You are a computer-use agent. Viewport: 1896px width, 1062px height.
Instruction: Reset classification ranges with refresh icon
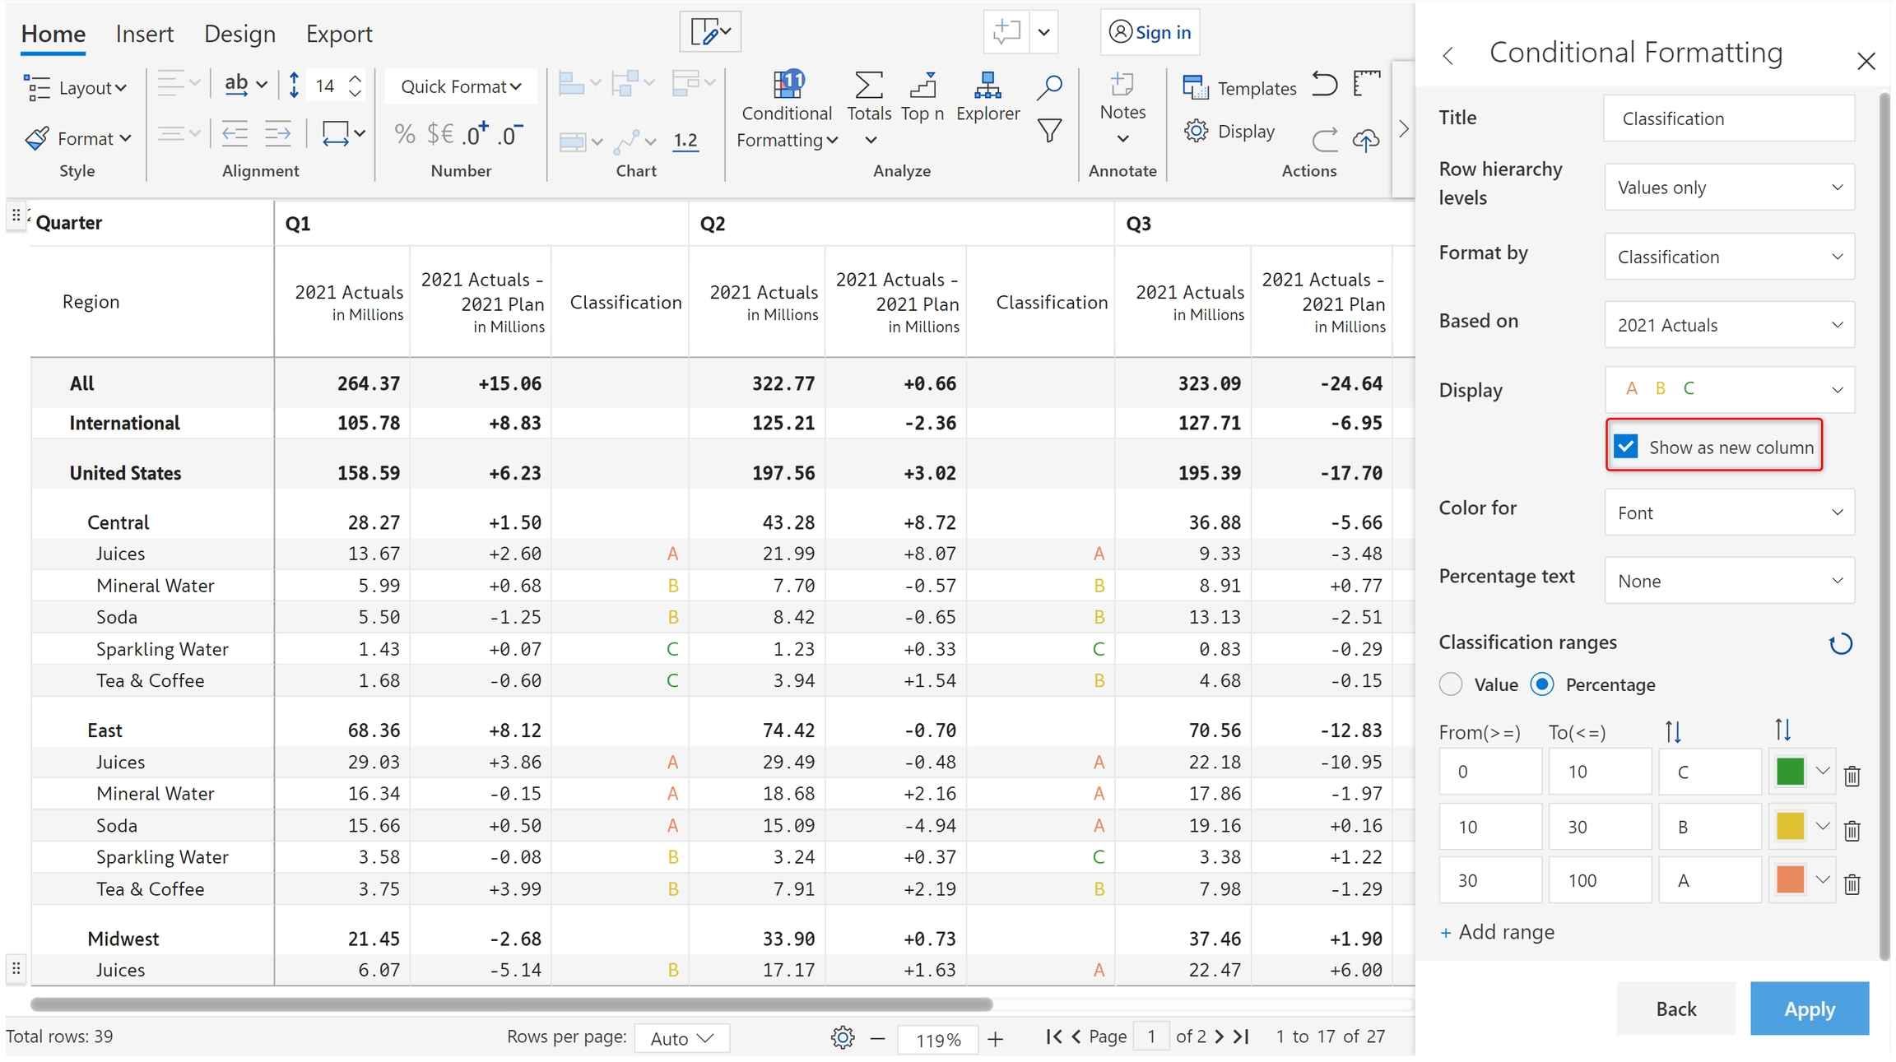[x=1840, y=643]
